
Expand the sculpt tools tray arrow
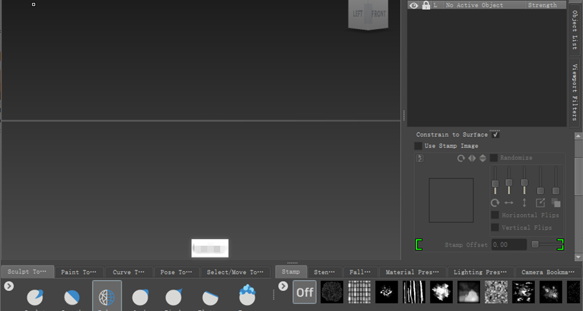point(9,286)
